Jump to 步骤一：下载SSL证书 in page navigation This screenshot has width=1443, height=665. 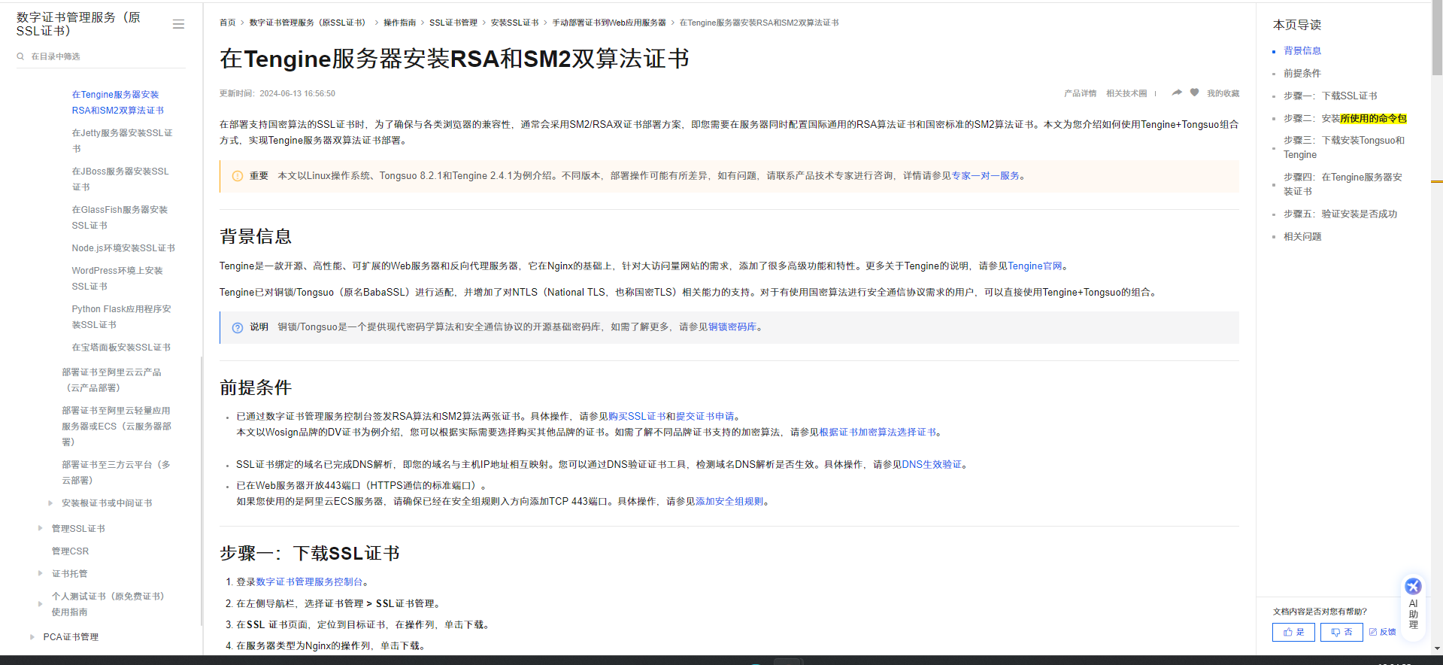click(1330, 96)
